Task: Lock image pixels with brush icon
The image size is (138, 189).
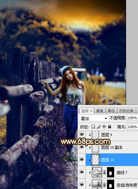Action: click(99, 127)
